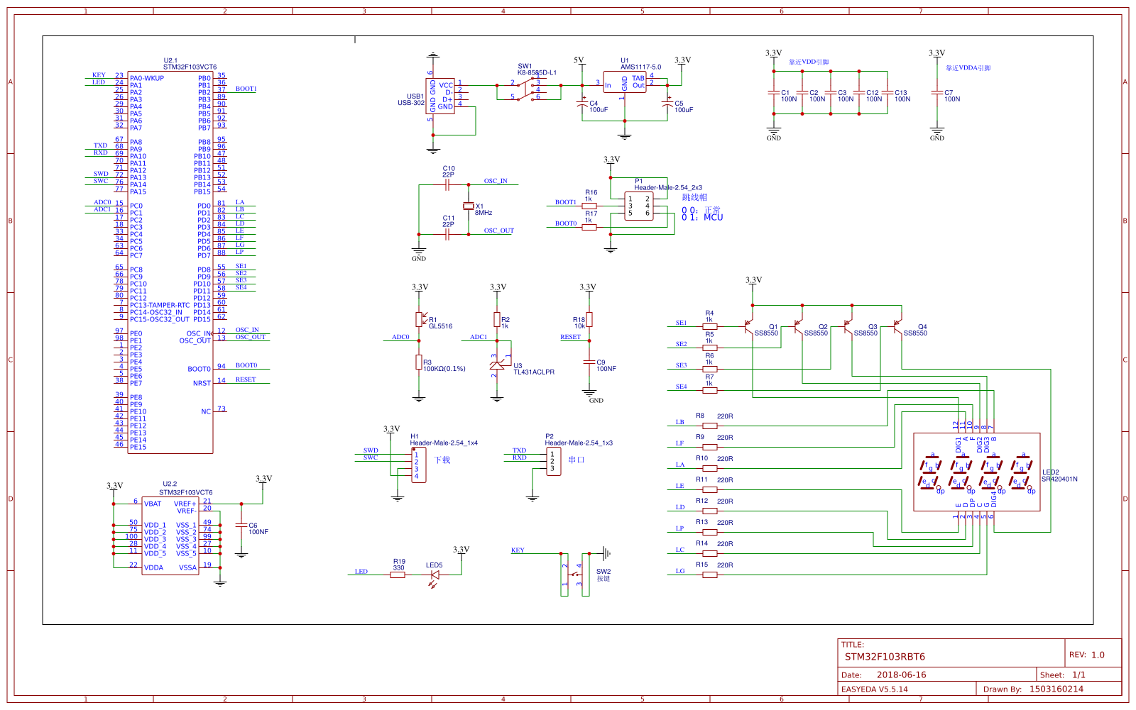Select the SW2 push button symbol

575,575
